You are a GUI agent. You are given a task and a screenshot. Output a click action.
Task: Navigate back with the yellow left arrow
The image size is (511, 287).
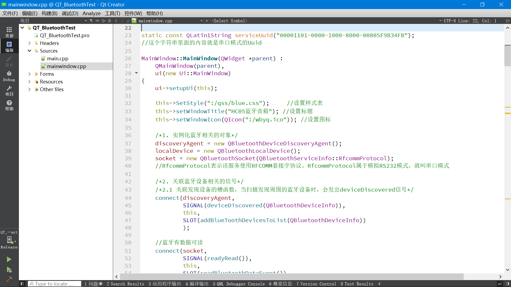[116, 20]
